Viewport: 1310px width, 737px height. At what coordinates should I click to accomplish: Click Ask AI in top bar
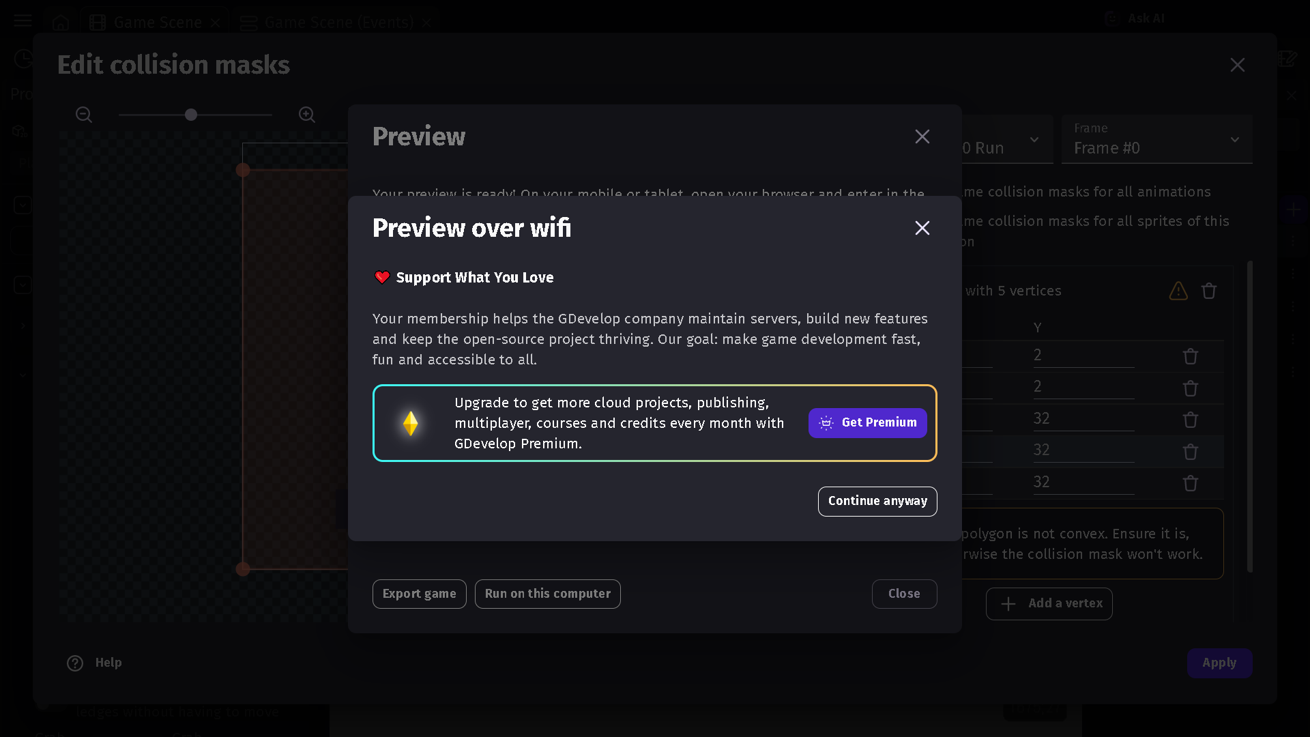(1135, 18)
